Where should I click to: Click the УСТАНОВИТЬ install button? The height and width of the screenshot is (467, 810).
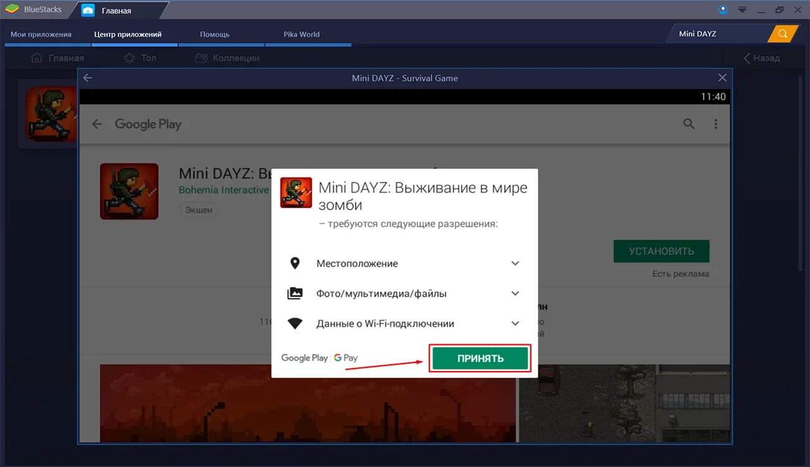[x=661, y=251]
